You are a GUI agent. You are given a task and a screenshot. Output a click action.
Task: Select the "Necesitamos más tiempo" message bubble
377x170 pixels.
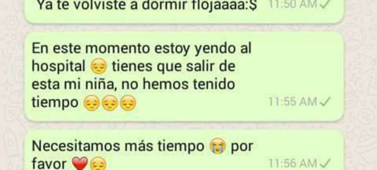coord(184,150)
